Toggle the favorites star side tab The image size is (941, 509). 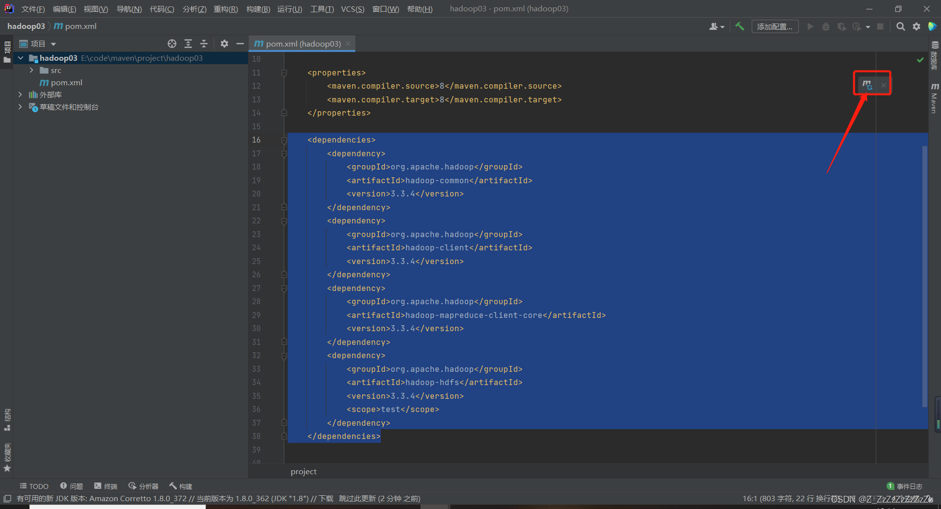click(x=7, y=458)
